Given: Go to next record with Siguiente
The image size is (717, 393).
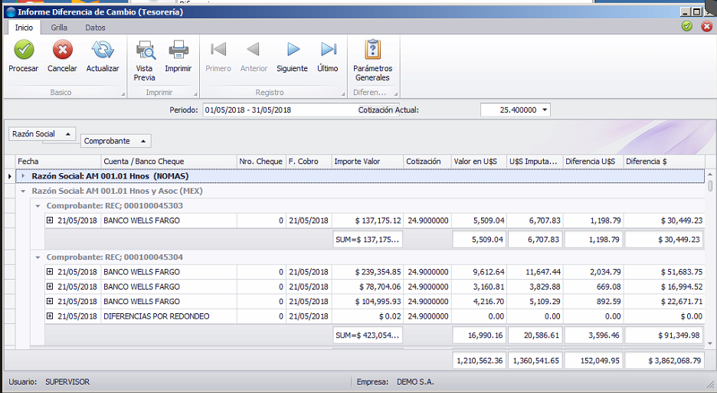Looking at the screenshot, I should click(x=293, y=49).
